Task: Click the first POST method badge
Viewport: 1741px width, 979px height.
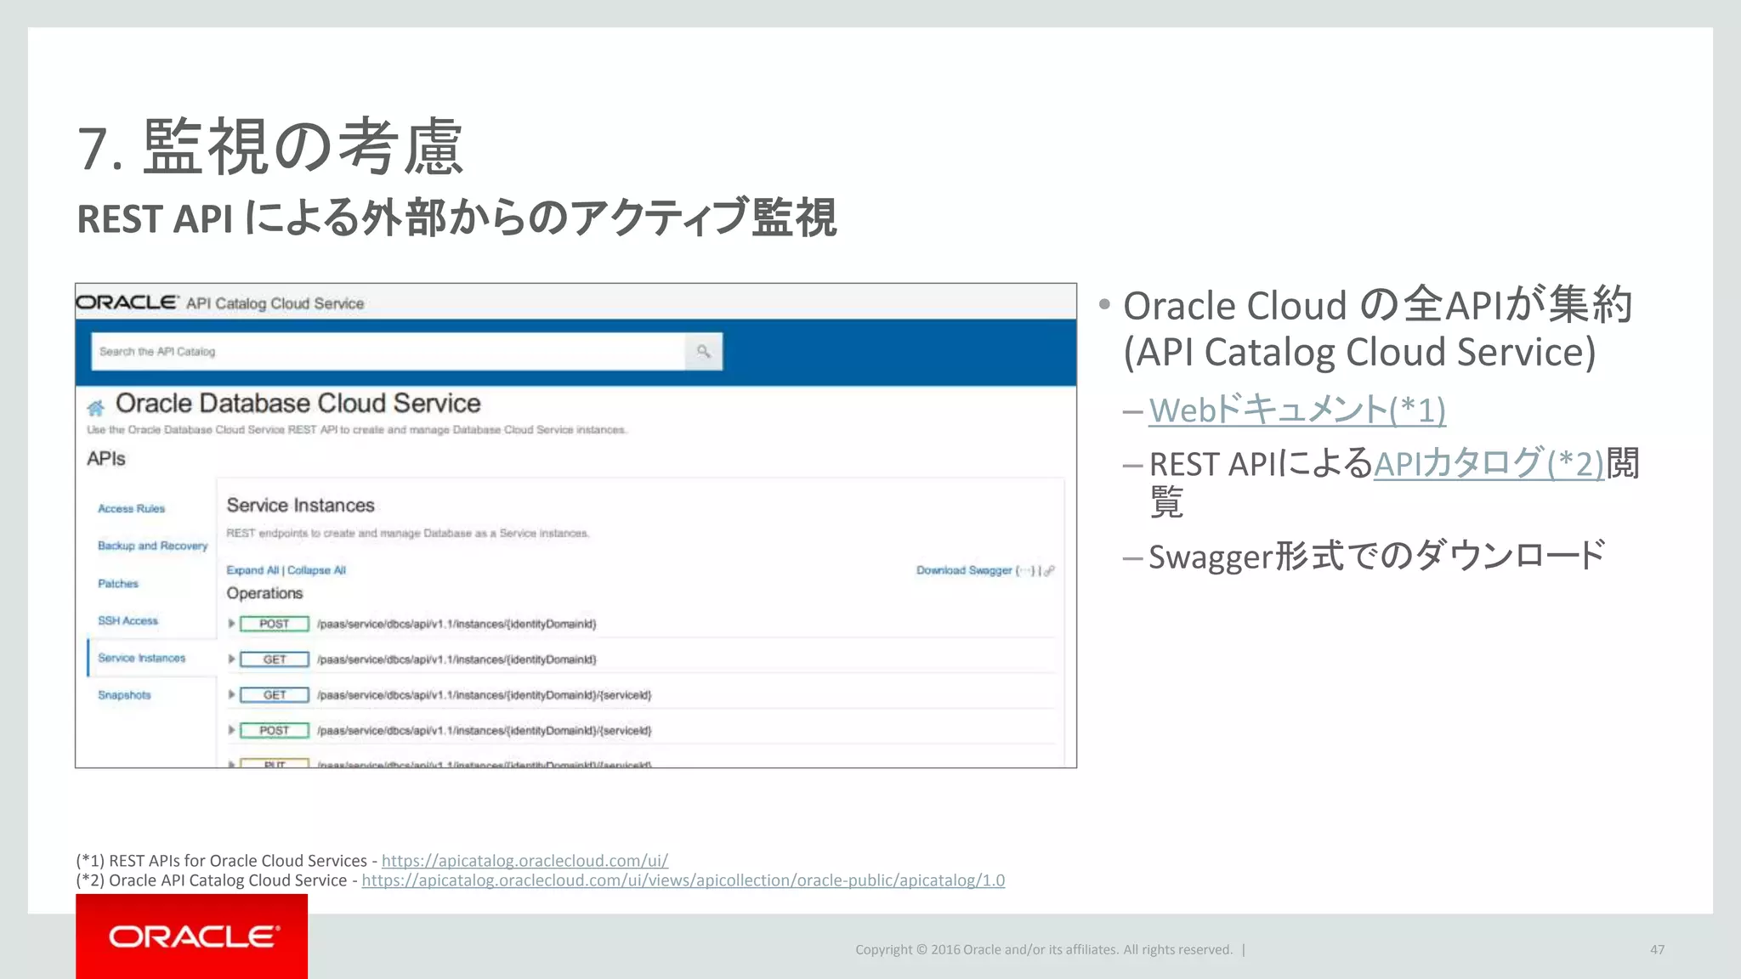Action: click(x=275, y=624)
